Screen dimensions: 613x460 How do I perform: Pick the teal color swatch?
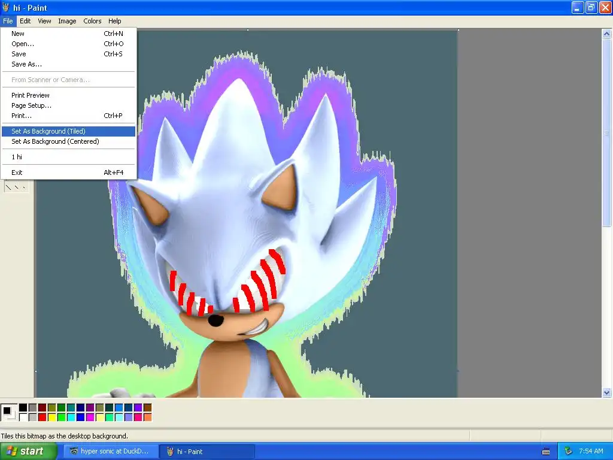click(71, 407)
